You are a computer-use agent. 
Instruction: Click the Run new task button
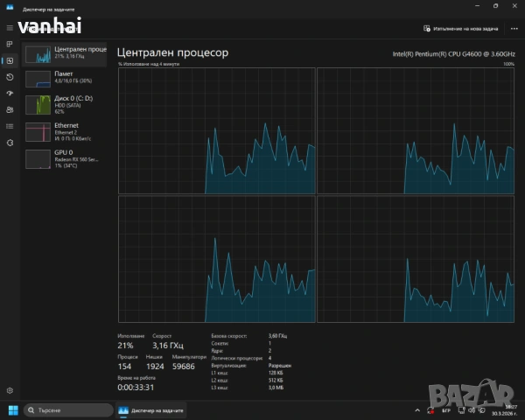[x=461, y=28]
